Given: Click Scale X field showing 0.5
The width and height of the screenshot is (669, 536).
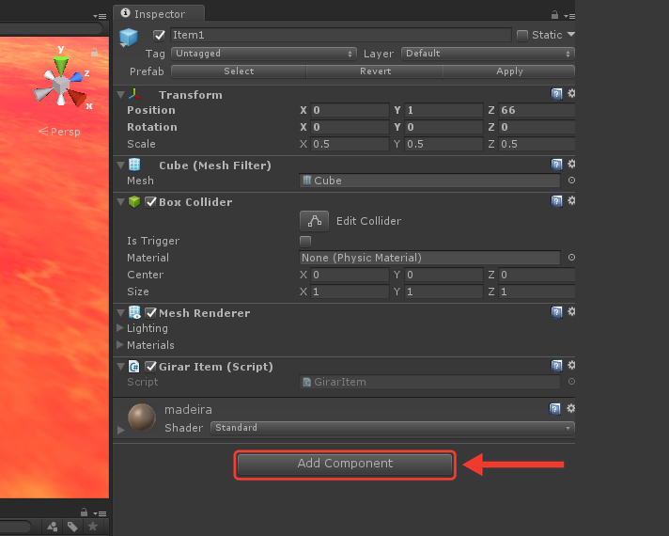Looking at the screenshot, I should (350, 144).
